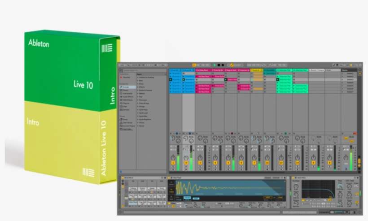
Task: Toggle the yellow Follow button in transport
Action: click(194, 65)
